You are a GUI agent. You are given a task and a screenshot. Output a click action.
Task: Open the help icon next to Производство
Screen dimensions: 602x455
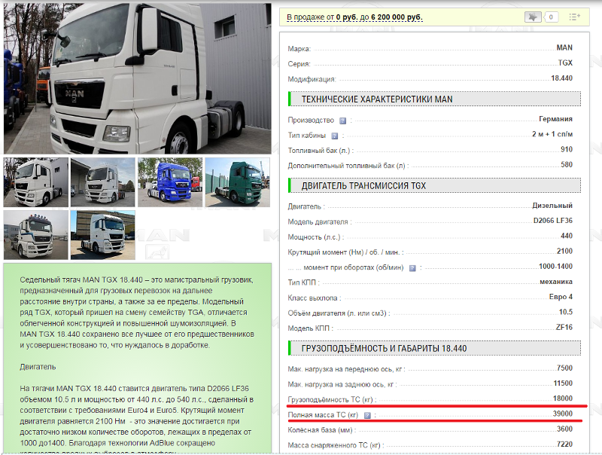(343, 121)
